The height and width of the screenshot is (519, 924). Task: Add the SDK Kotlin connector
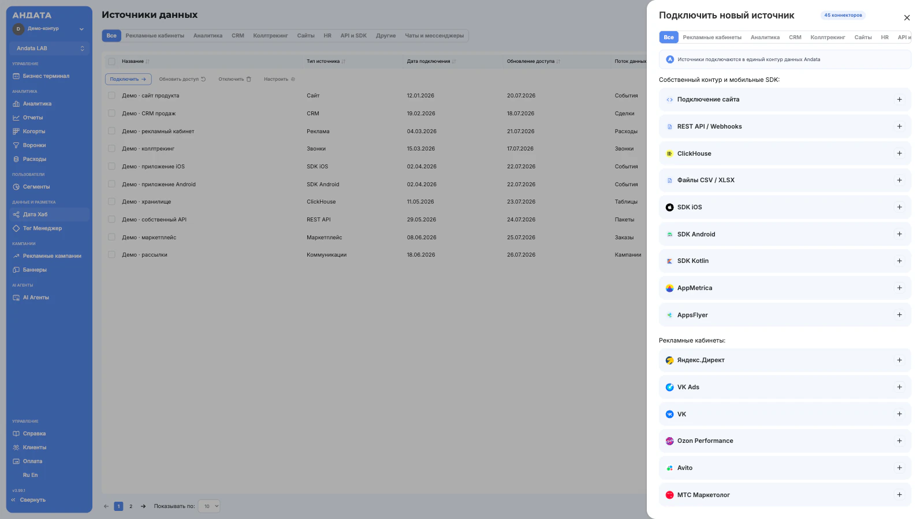(x=899, y=261)
